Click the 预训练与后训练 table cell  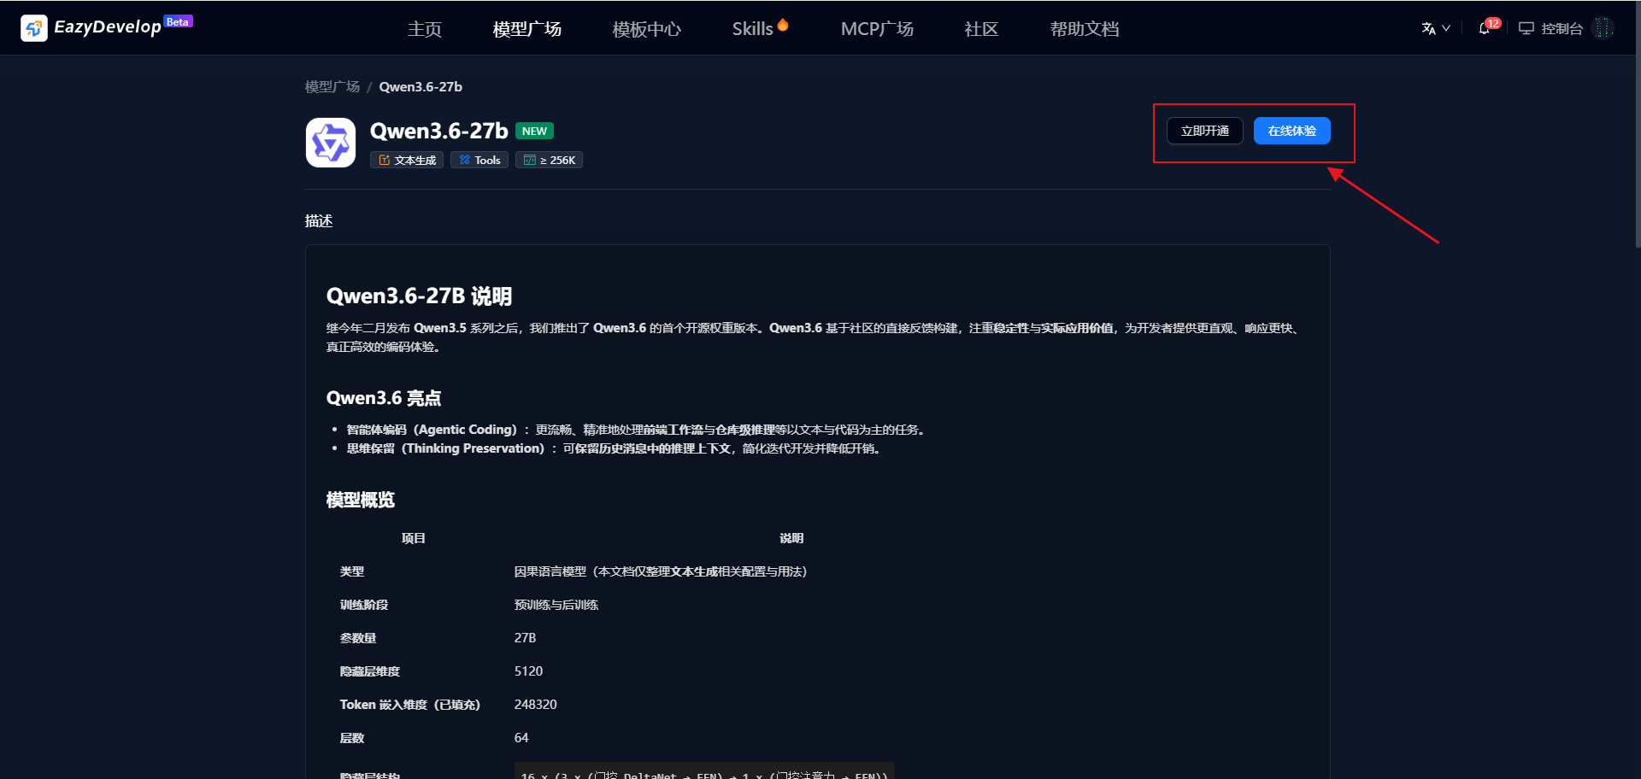coord(556,605)
